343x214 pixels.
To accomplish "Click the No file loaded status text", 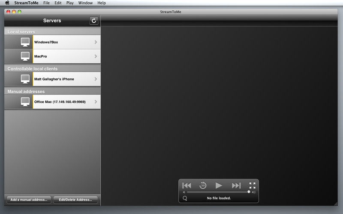I will click(x=219, y=198).
